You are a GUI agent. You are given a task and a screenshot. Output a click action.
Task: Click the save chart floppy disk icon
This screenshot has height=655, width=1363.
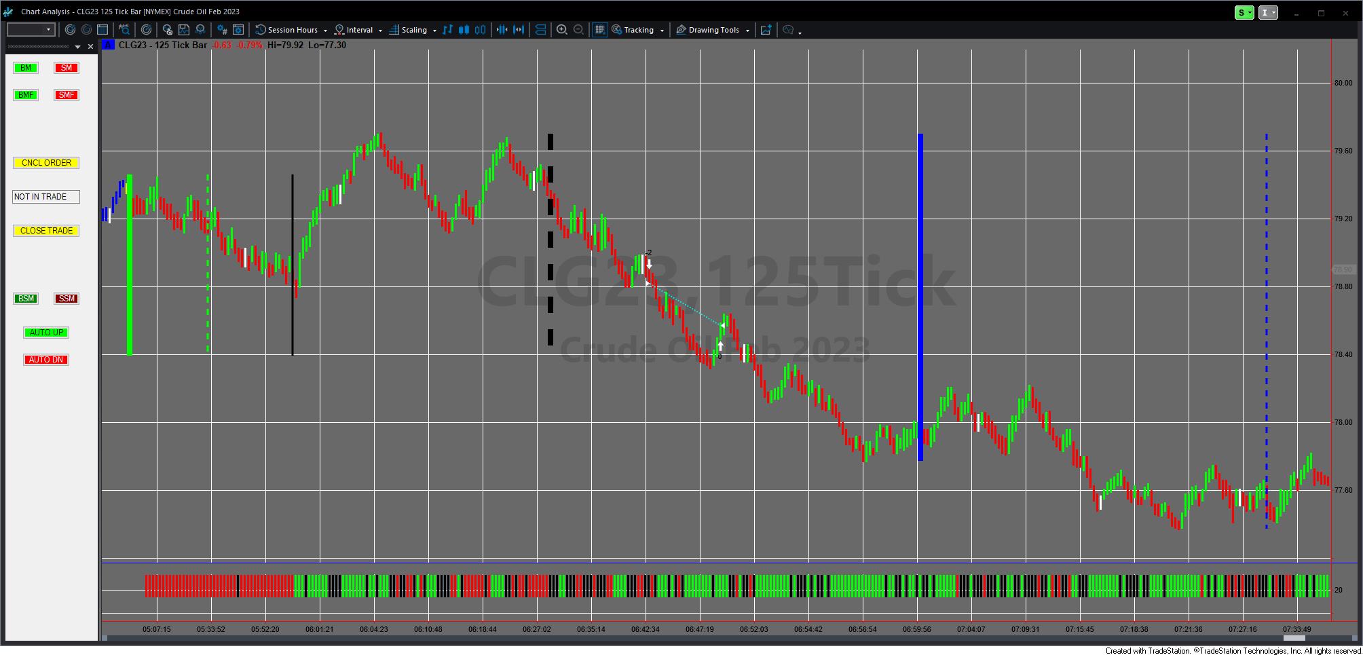(x=184, y=30)
